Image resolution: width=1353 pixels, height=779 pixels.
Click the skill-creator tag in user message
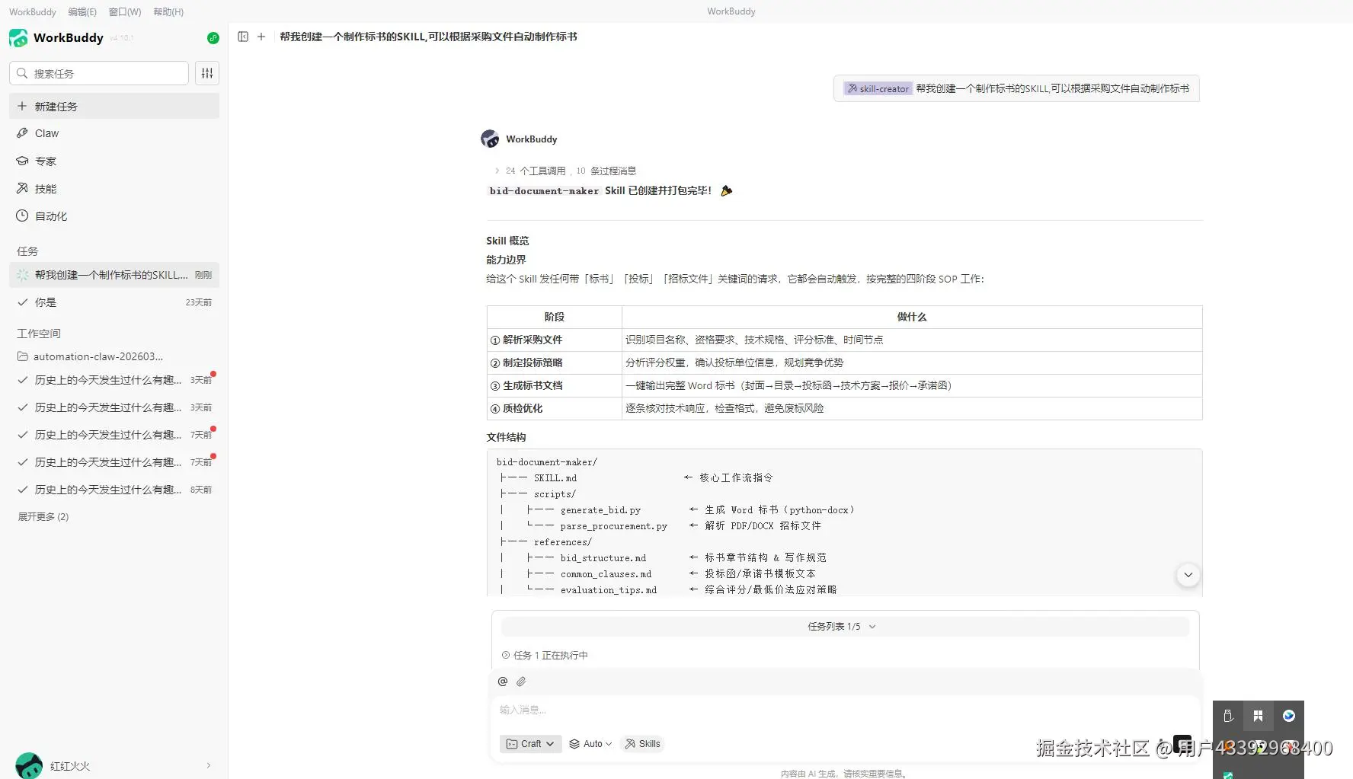click(x=878, y=88)
